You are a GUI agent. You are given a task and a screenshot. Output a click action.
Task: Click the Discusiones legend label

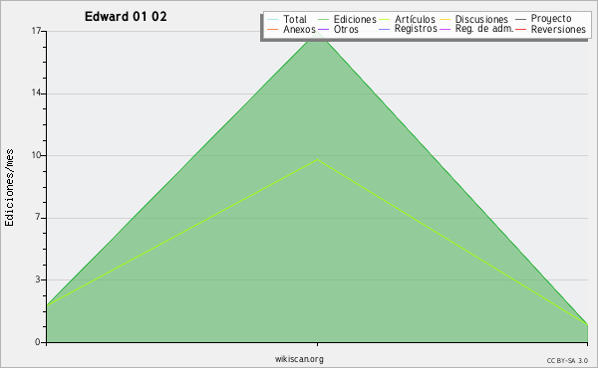pos(481,19)
